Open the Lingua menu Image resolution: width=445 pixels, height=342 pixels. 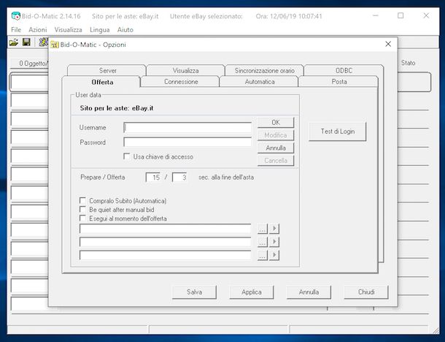click(x=100, y=29)
